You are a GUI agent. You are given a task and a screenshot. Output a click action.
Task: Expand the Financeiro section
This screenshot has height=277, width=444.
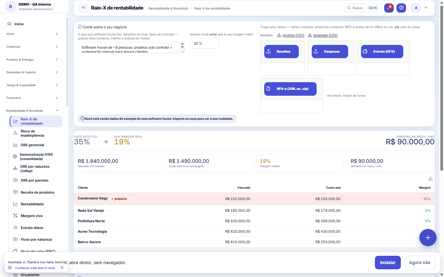[x=32, y=98]
